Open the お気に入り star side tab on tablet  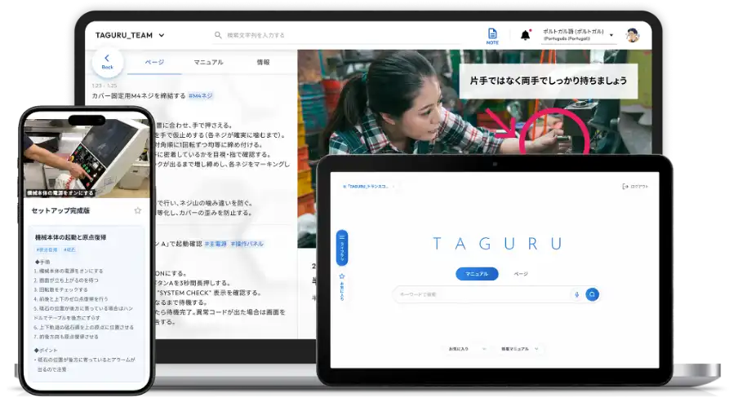(342, 287)
